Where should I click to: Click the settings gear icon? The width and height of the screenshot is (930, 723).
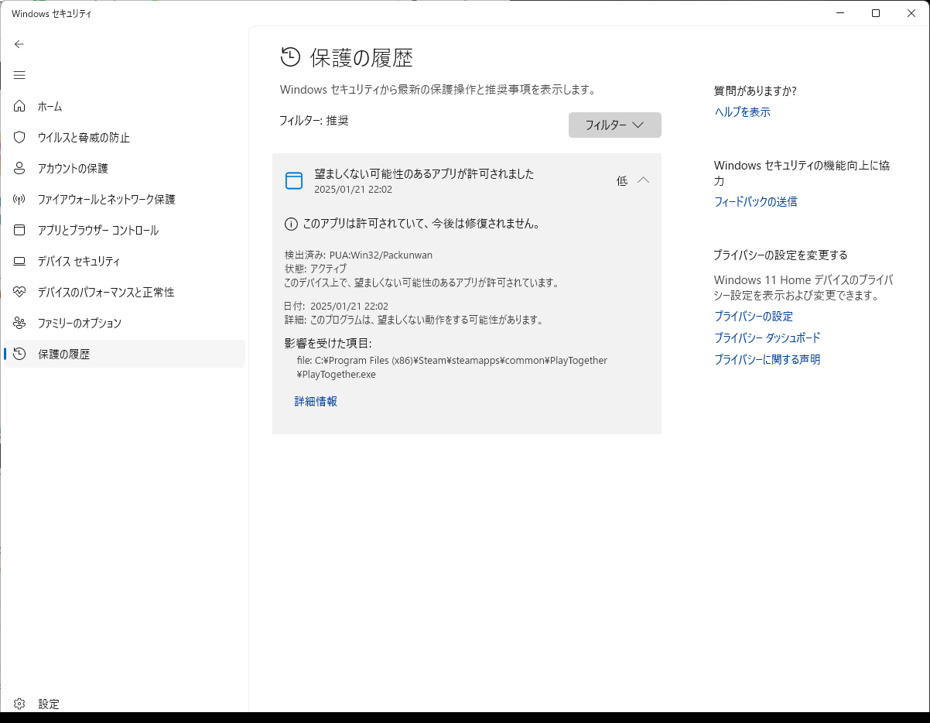(19, 704)
